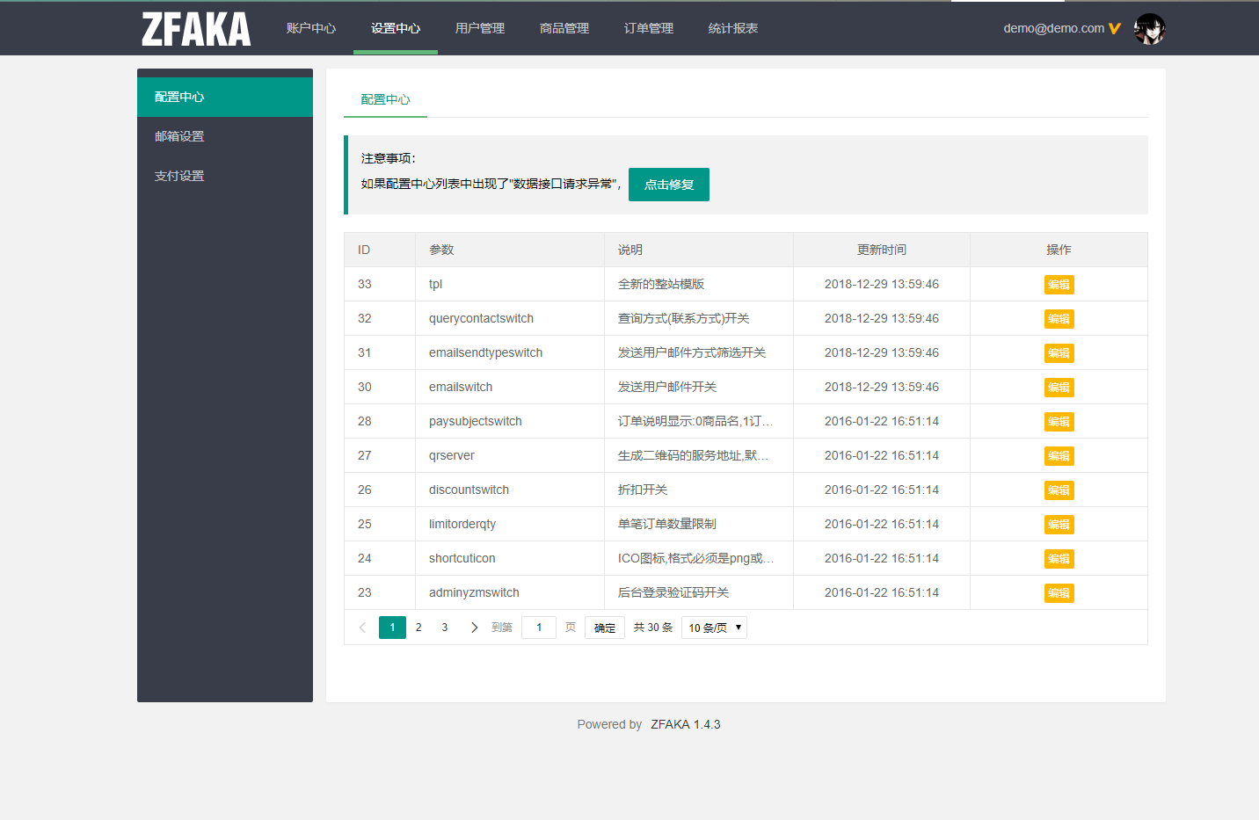This screenshot has width=1259, height=820.
Task: Open 账户中心 in the top navigation
Action: click(311, 28)
